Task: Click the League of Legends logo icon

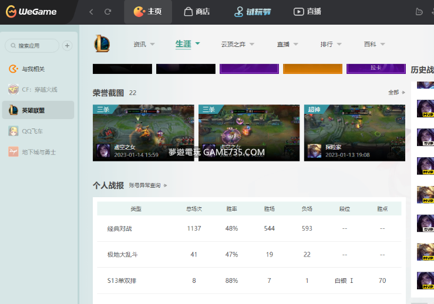Action: [x=102, y=43]
